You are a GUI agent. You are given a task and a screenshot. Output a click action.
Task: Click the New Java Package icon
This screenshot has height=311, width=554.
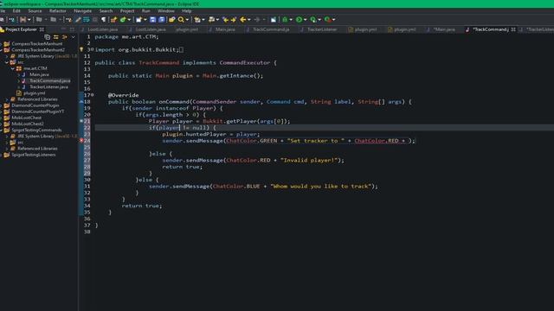pos(113,19)
